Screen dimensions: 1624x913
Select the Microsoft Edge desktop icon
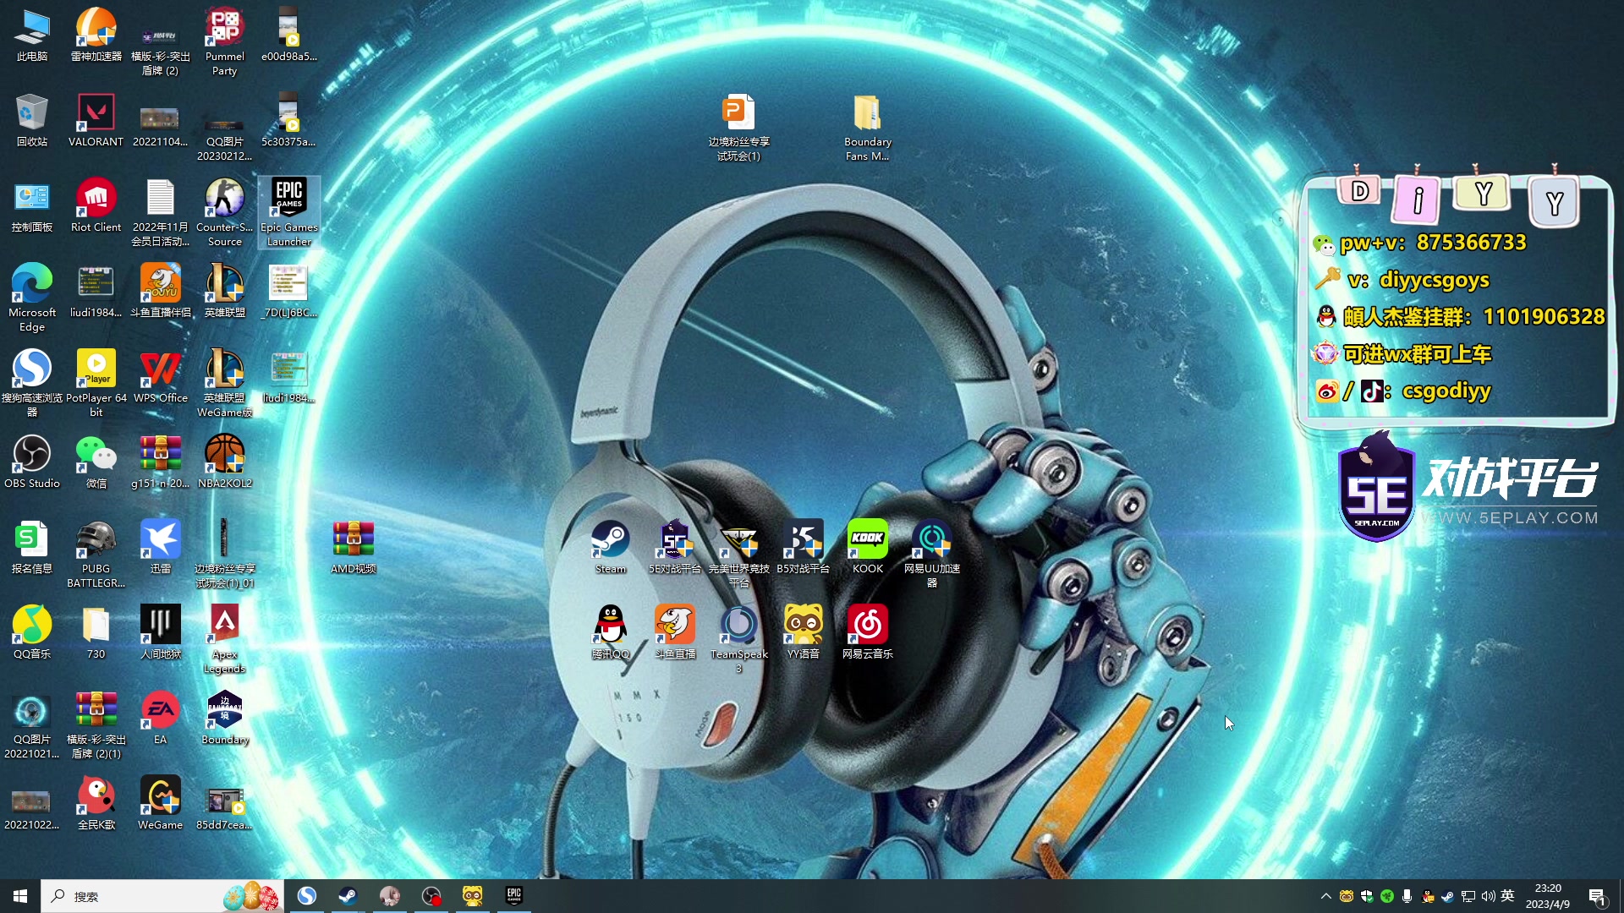coord(31,297)
